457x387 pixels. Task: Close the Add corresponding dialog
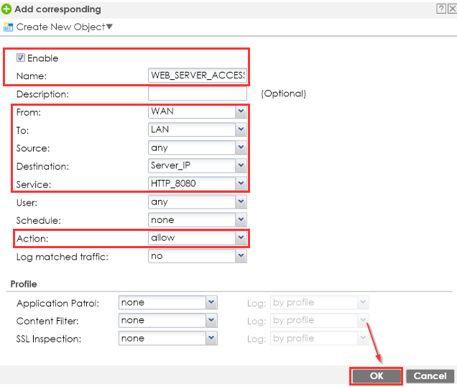pyautogui.click(x=451, y=9)
